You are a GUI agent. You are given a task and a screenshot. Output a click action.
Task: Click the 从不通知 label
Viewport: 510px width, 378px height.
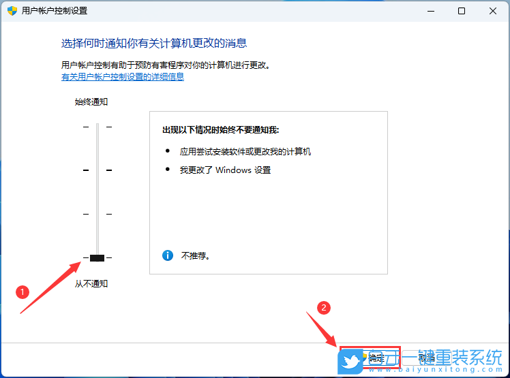click(91, 284)
